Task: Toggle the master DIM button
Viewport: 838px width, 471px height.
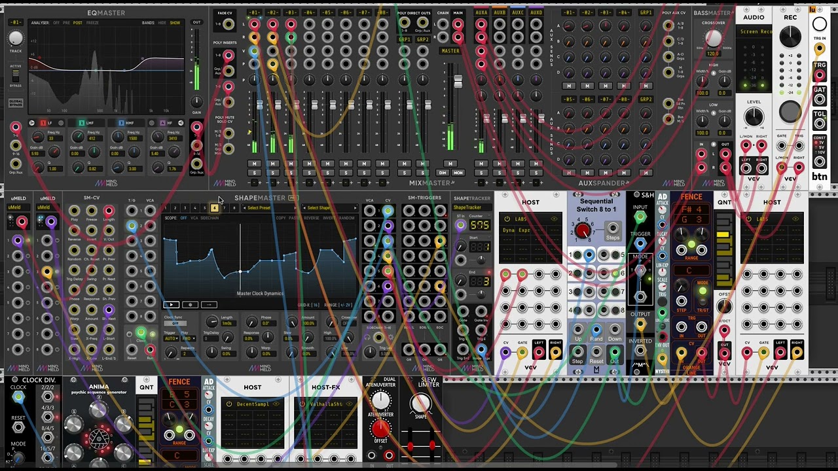Action: (443, 173)
